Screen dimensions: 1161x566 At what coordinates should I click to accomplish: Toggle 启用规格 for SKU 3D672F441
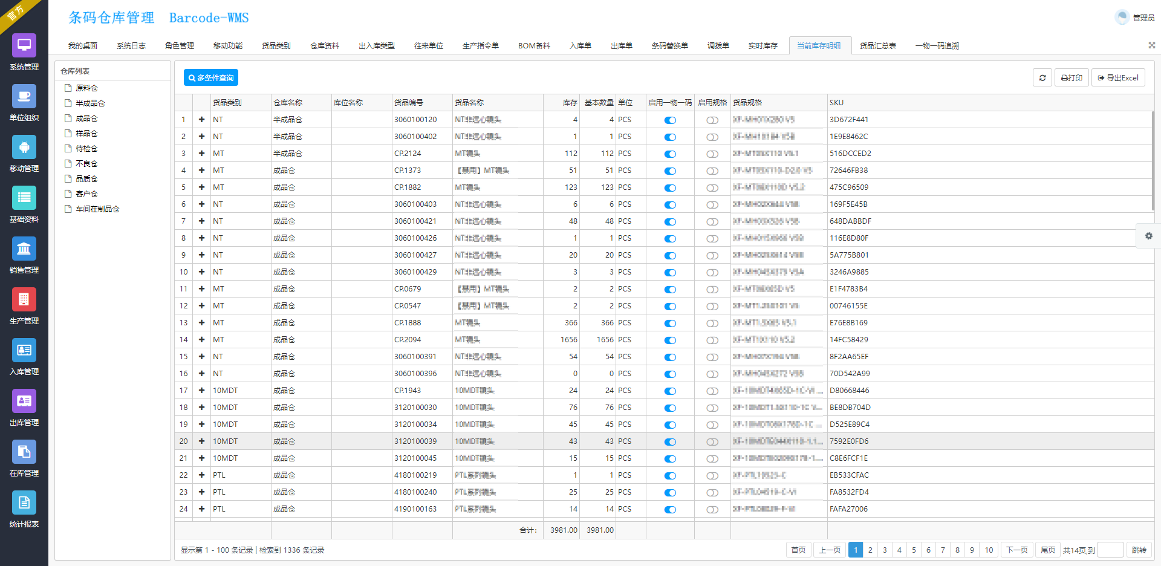tap(712, 120)
